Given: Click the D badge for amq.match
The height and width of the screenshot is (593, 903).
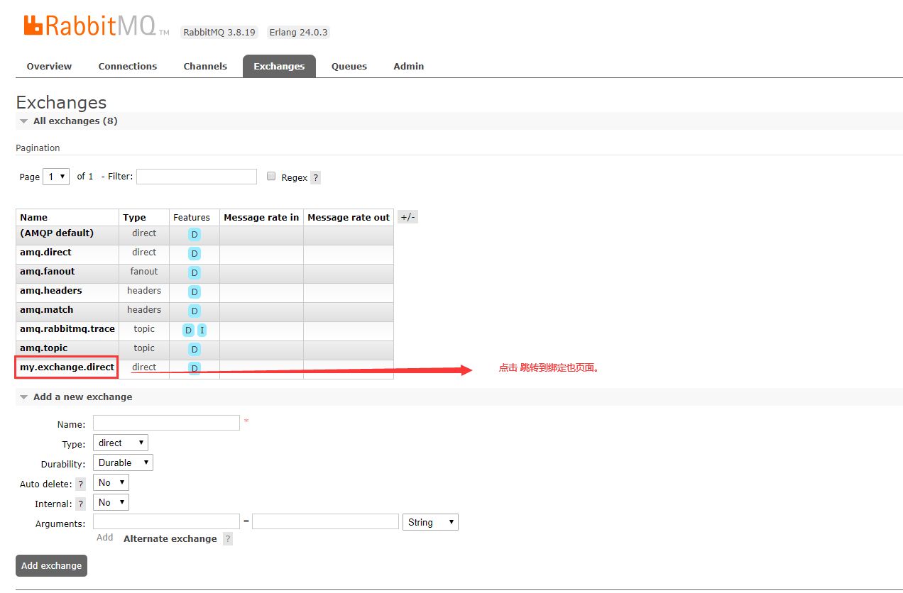Looking at the screenshot, I should click(195, 311).
